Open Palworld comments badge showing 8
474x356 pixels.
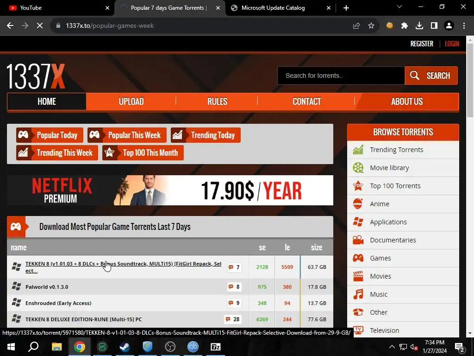pyautogui.click(x=234, y=286)
